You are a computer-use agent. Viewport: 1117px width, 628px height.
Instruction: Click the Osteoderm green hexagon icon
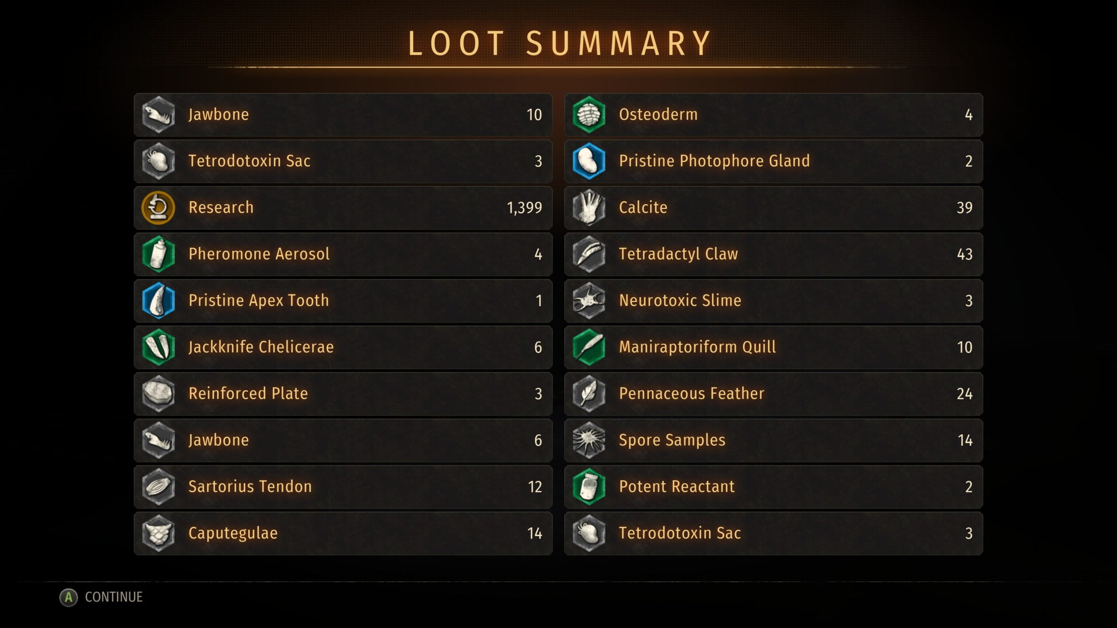(x=589, y=115)
